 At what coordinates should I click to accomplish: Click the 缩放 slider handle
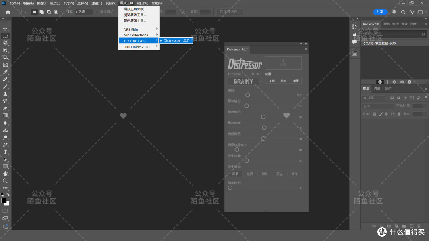point(247,95)
